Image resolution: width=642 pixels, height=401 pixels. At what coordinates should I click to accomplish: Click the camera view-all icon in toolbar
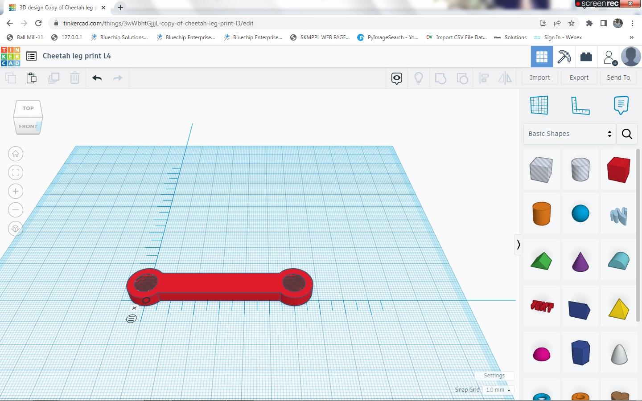(397, 78)
